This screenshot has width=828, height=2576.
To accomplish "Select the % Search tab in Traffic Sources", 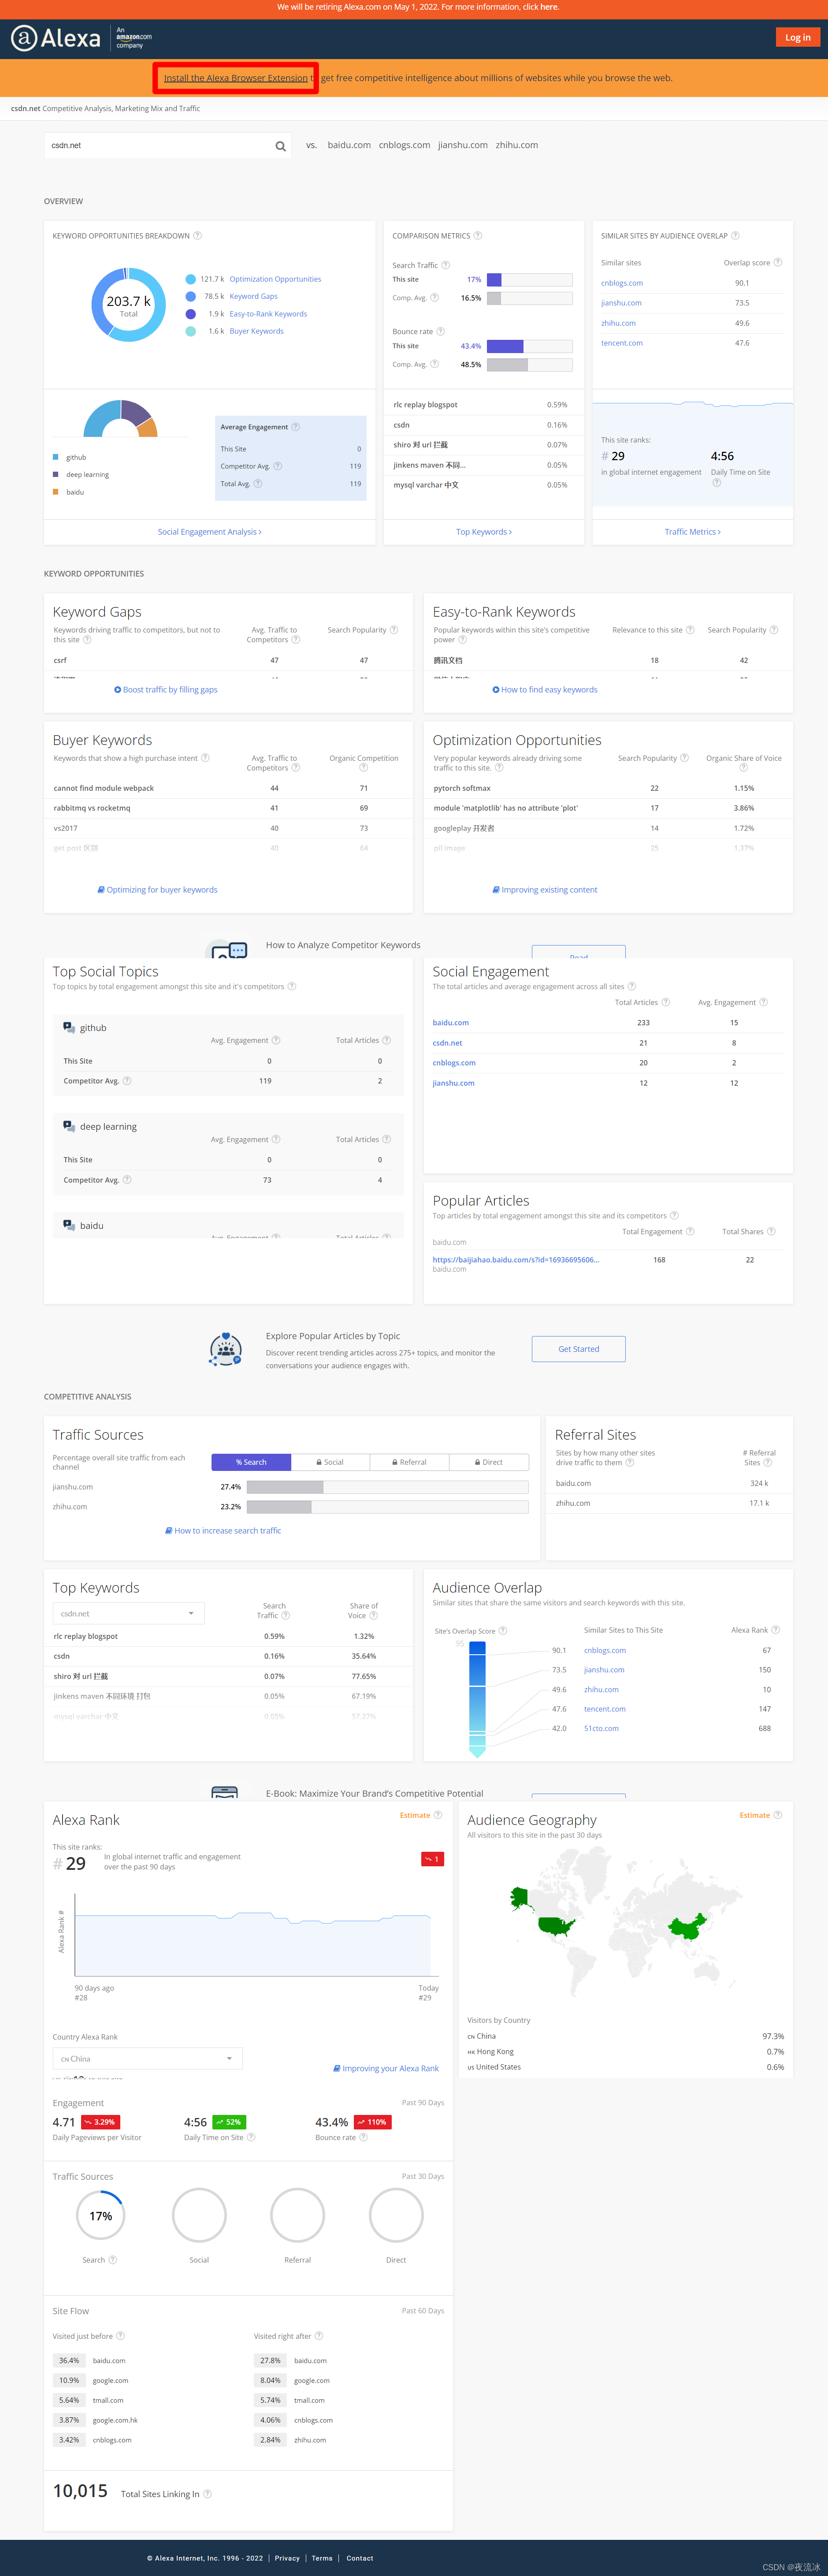I will tap(251, 1462).
